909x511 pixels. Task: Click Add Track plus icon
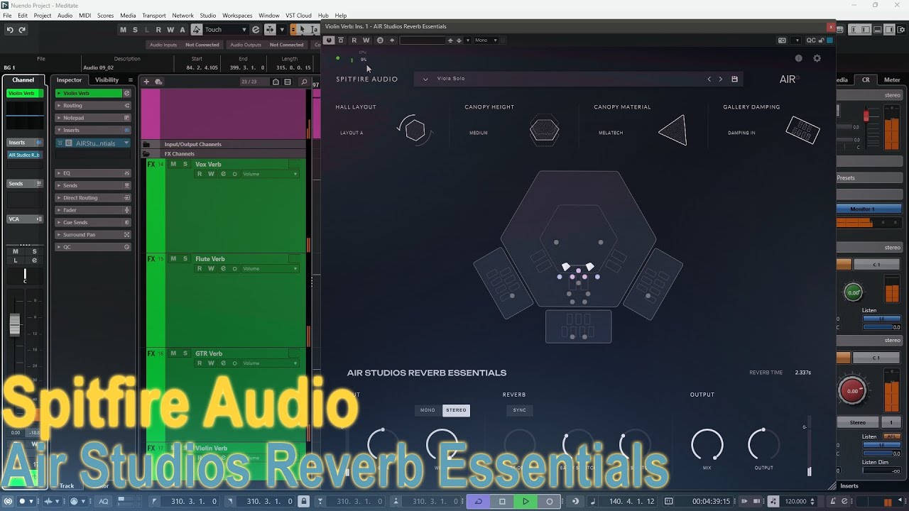(146, 82)
